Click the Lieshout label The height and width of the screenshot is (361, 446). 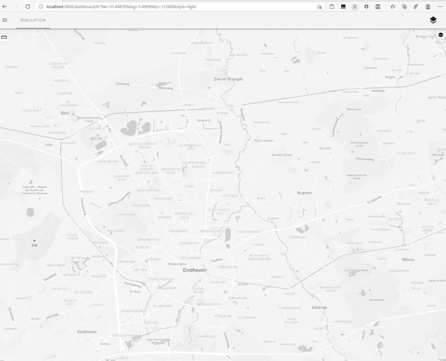(x=370, y=68)
